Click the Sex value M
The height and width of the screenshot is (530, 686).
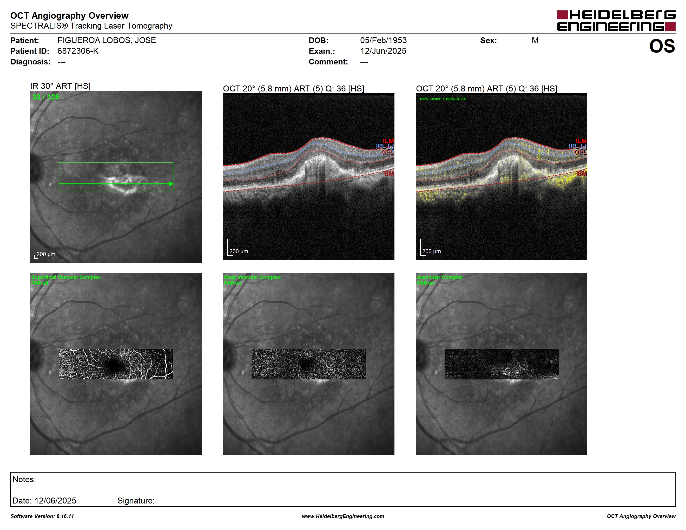pos(535,40)
